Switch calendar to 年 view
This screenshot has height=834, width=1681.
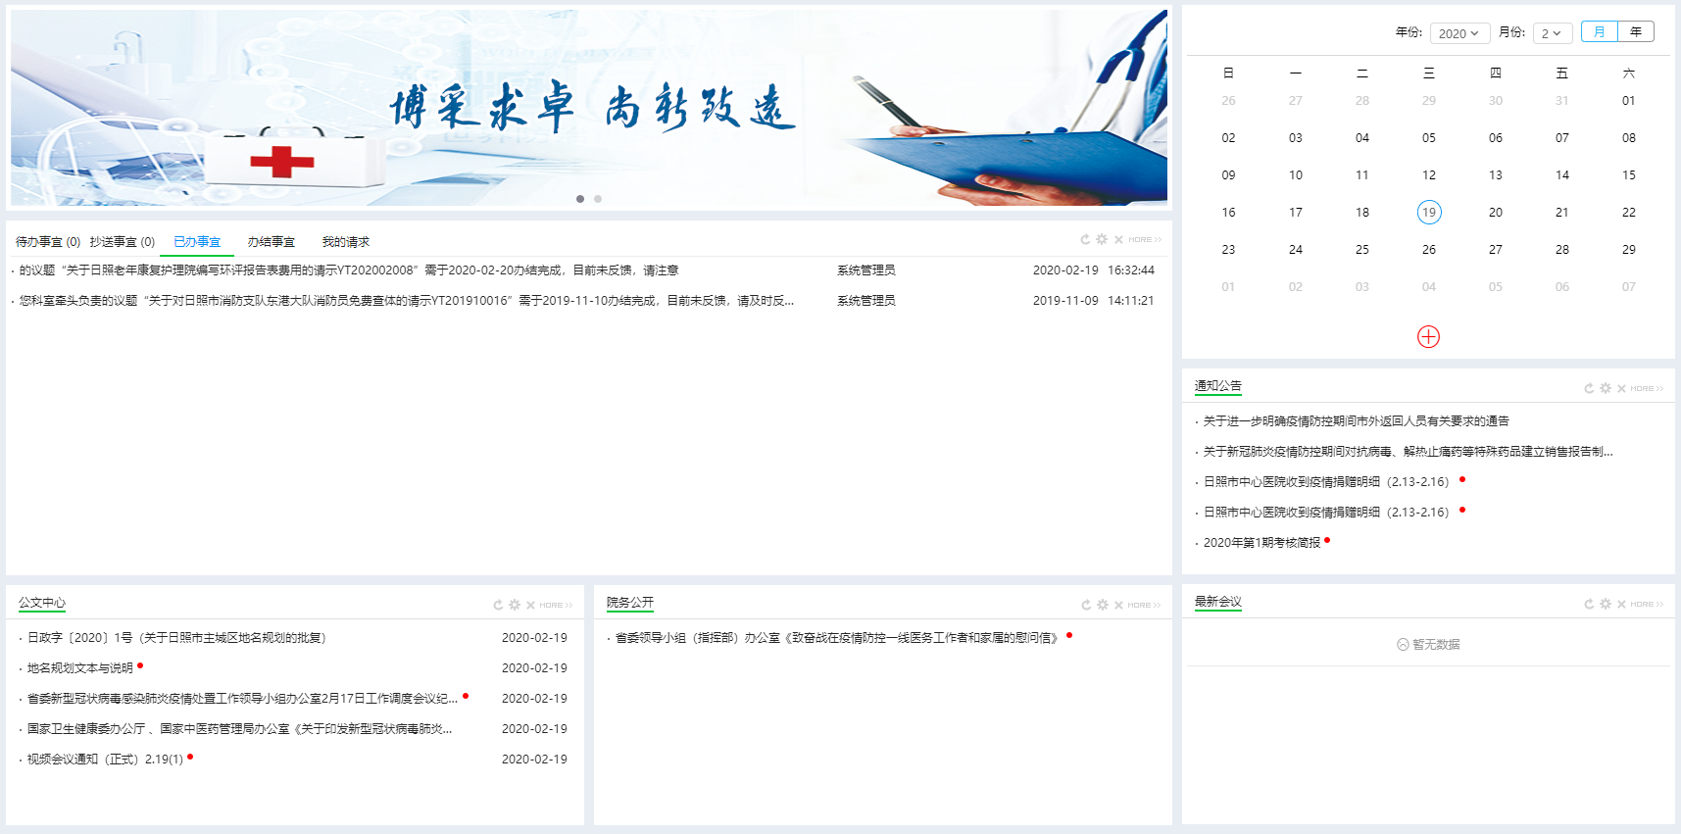pyautogui.click(x=1636, y=32)
